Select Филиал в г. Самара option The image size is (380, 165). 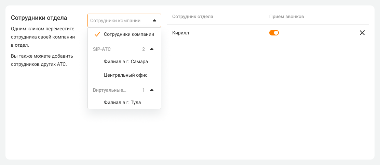pyautogui.click(x=126, y=62)
